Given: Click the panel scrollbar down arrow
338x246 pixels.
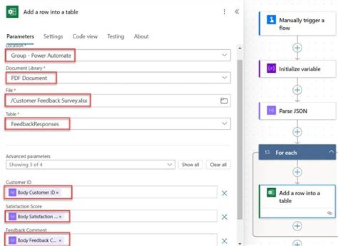Looking at the screenshot, I should pos(240,244).
